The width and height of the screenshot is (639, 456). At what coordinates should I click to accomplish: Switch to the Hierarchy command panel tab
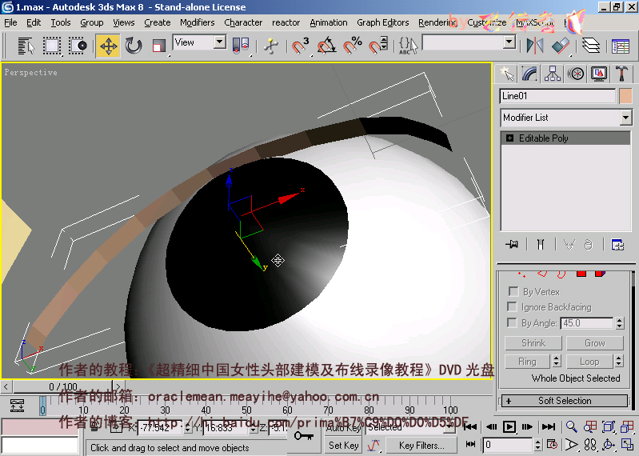(552, 74)
